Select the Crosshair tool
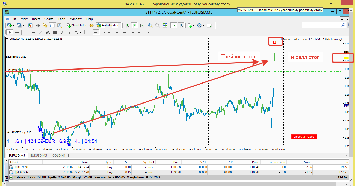Image resolution: width=355 pixels, height=186 pixels. pos(17,32)
